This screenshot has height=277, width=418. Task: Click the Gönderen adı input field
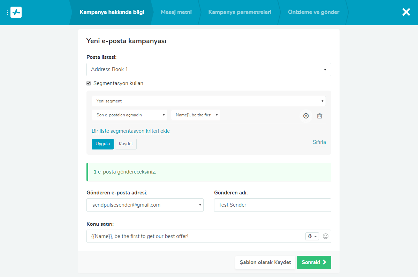(272, 205)
